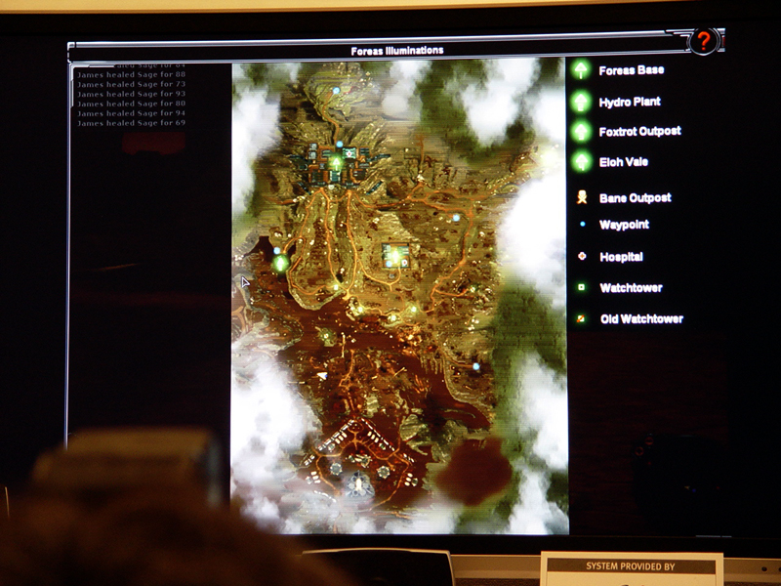
Task: Select chat line 'James healed Sage for 88'
Action: (131, 74)
